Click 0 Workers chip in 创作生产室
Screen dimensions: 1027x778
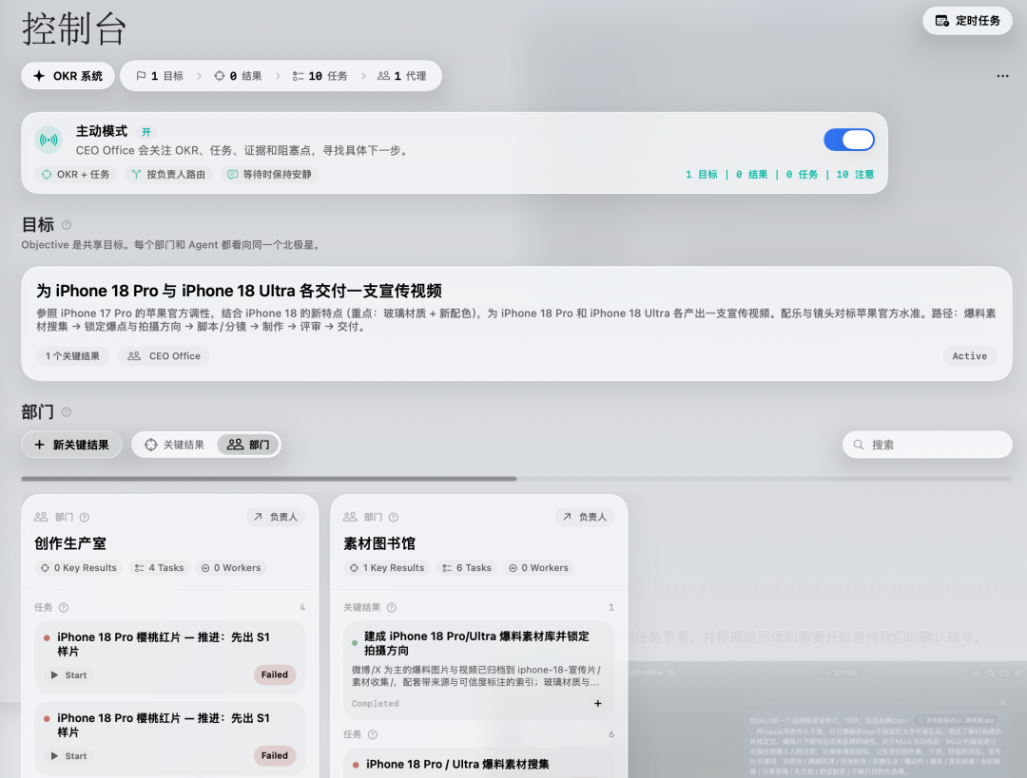[231, 568]
